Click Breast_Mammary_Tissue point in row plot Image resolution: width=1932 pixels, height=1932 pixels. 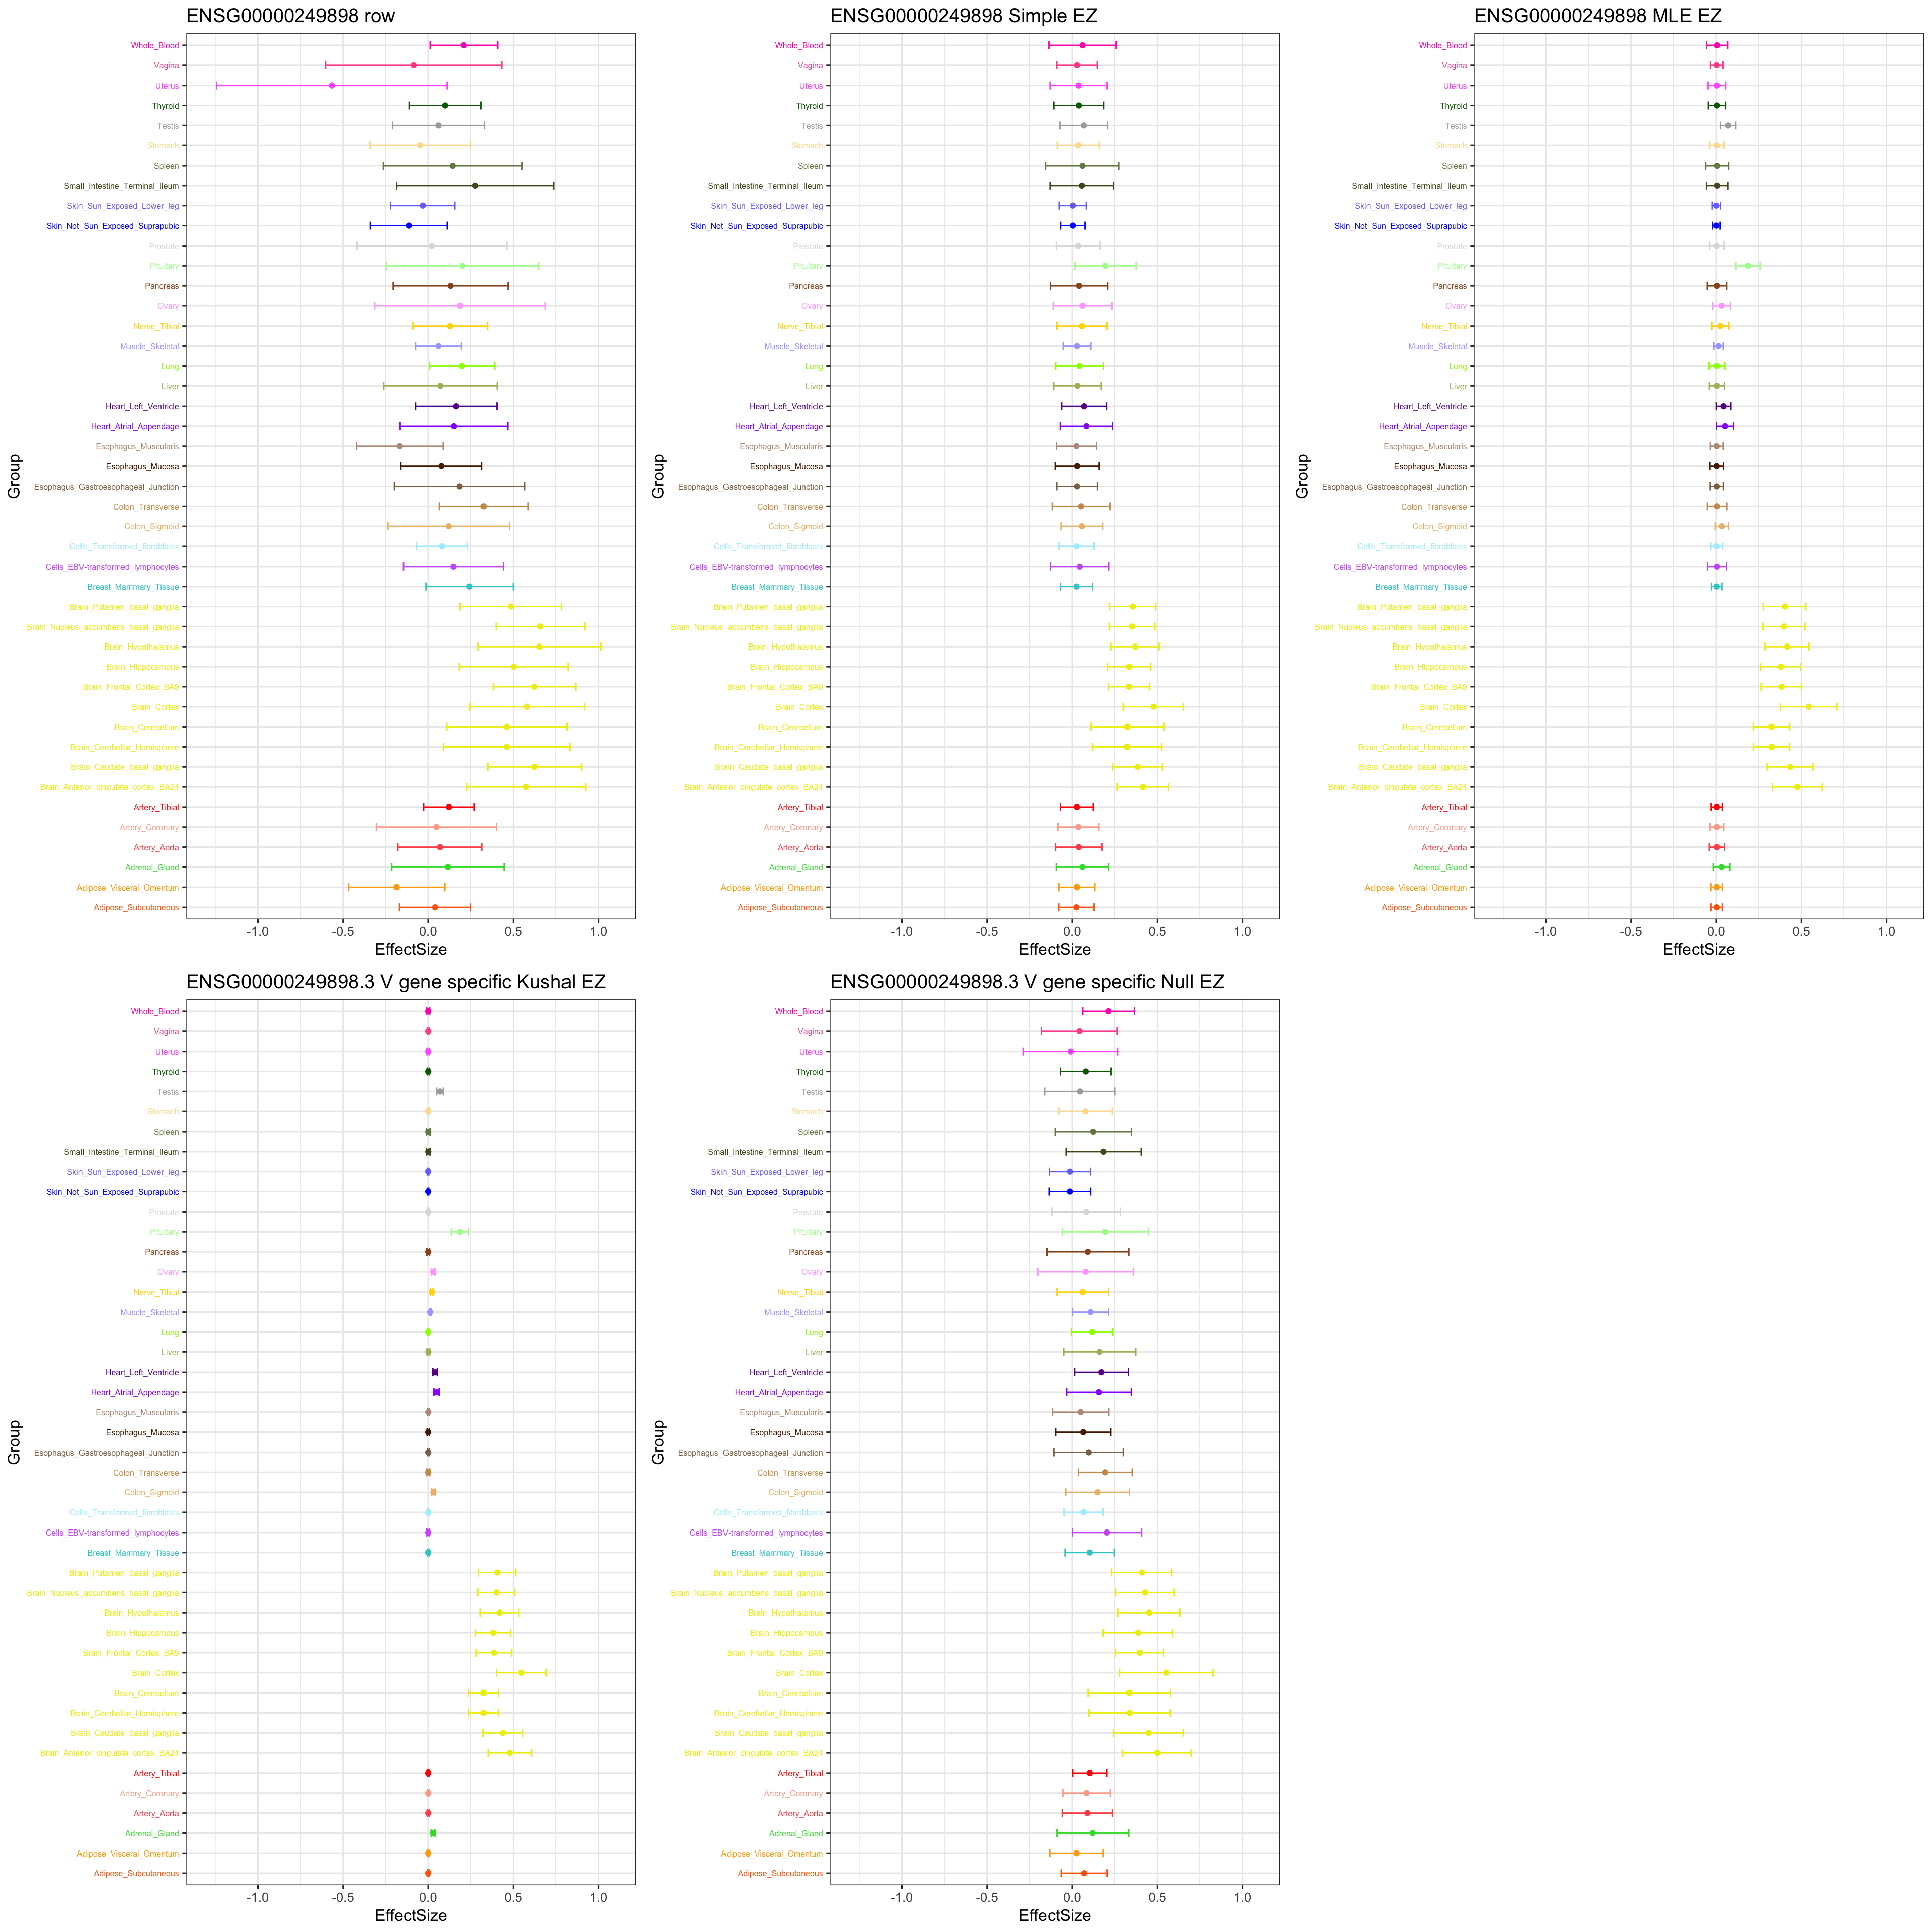coord(469,587)
